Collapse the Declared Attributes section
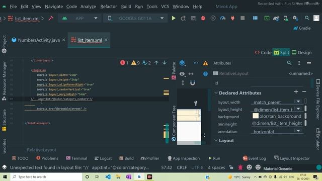This screenshot has width=322, height=181. pyautogui.click(x=216, y=93)
